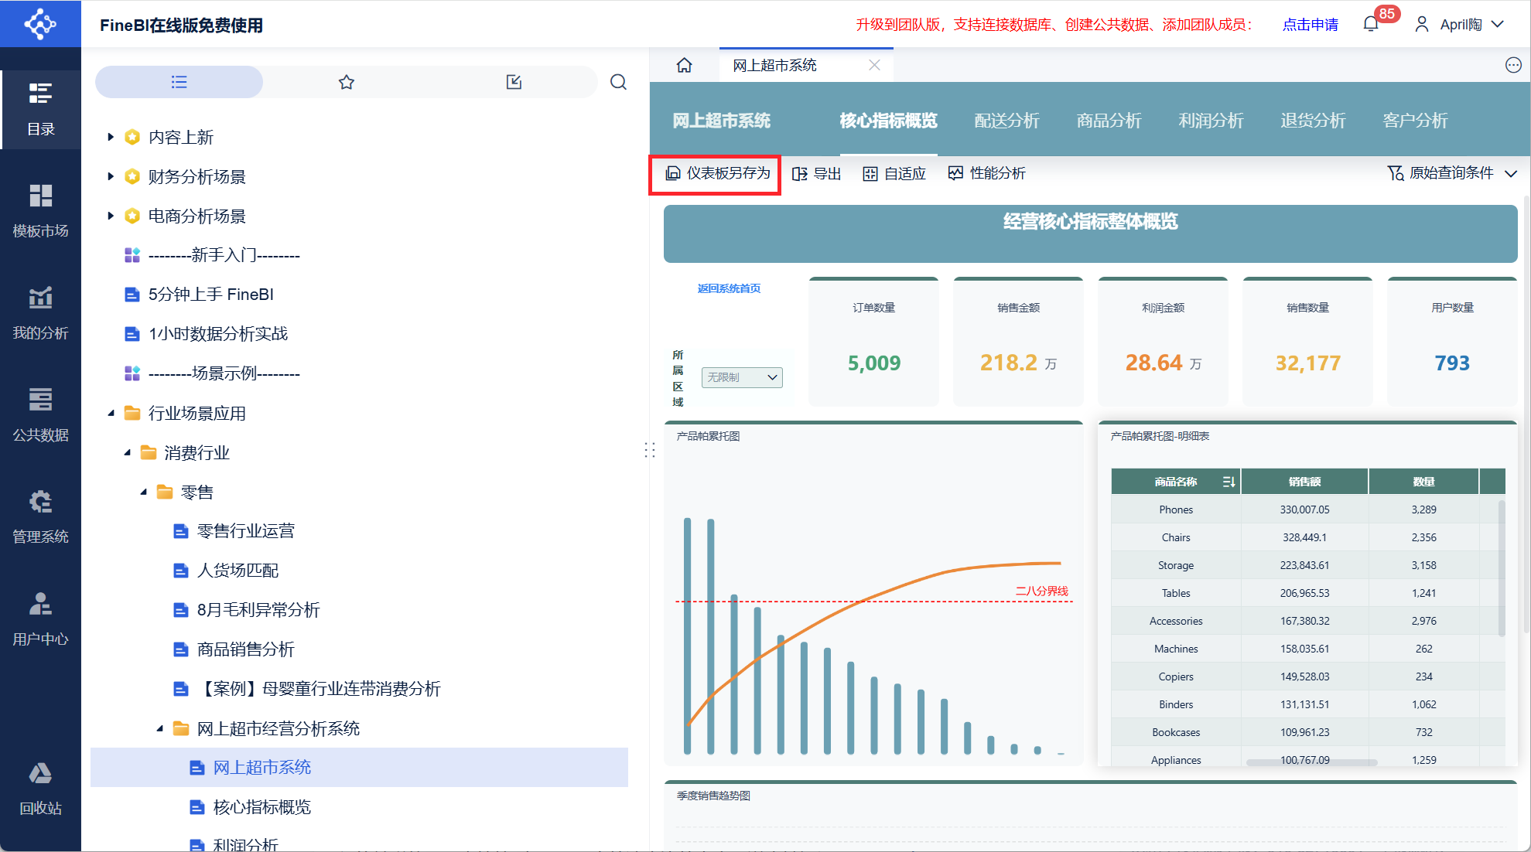Open the April陶 user menu
The image size is (1531, 852).
(1459, 25)
